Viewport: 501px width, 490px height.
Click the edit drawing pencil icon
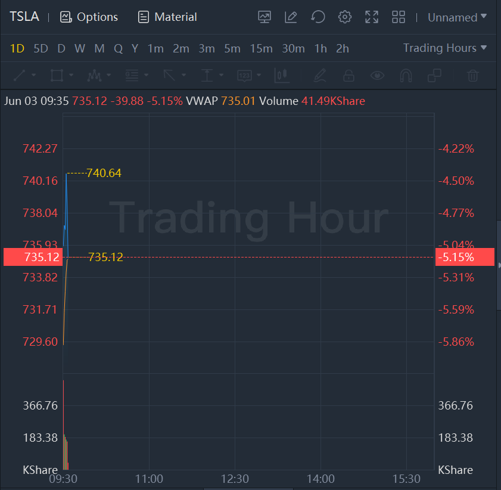click(291, 17)
